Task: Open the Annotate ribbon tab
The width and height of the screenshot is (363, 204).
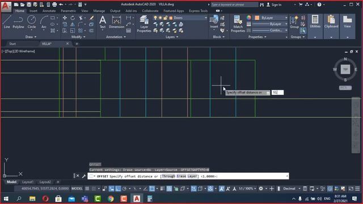Action: click(x=49, y=11)
